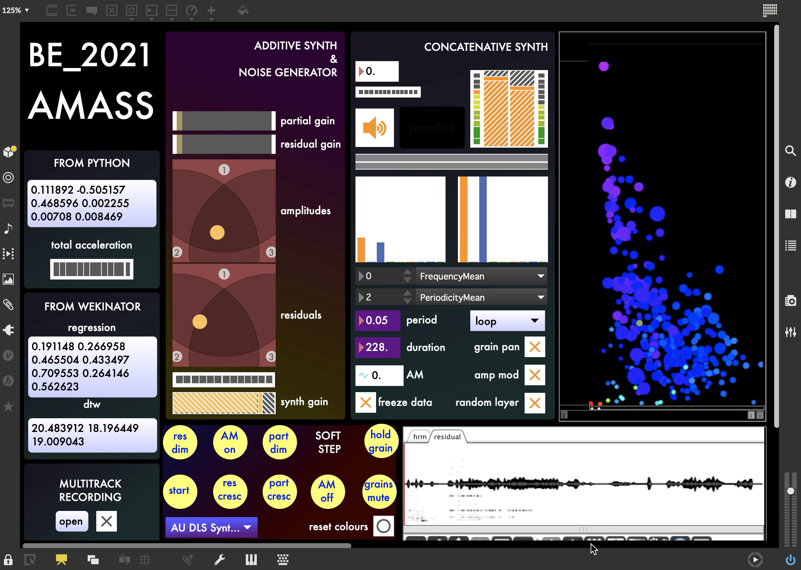Switch to the hrm tab
801x570 pixels.
[419, 437]
